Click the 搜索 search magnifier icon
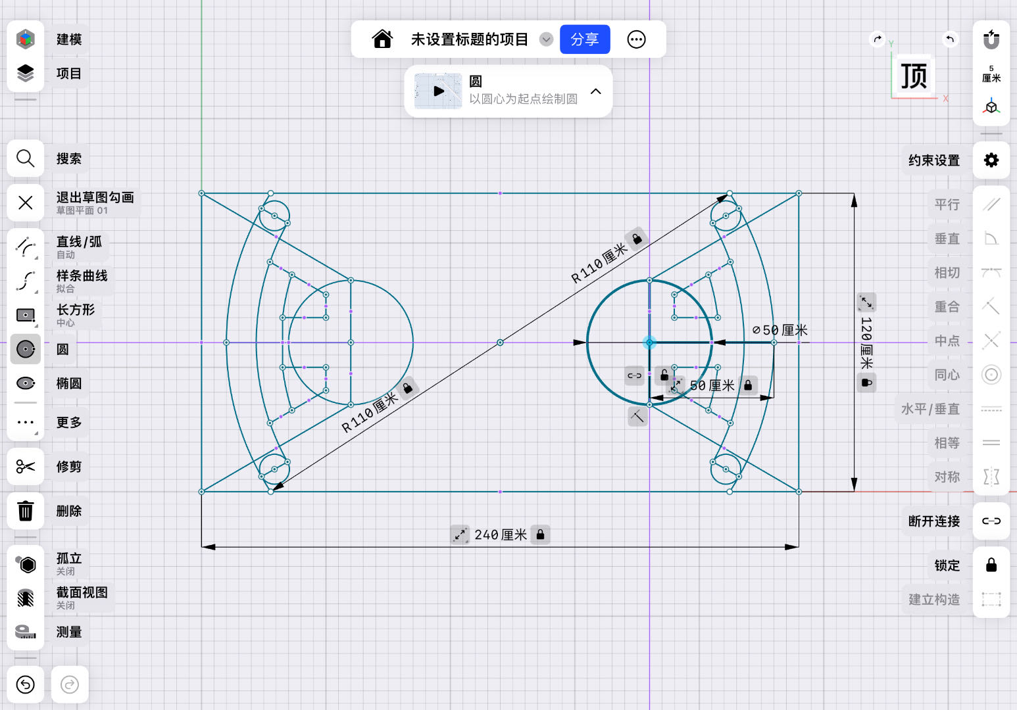The width and height of the screenshot is (1017, 710). 26,158
